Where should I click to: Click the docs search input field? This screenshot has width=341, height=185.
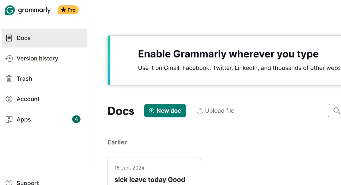tap(334, 111)
